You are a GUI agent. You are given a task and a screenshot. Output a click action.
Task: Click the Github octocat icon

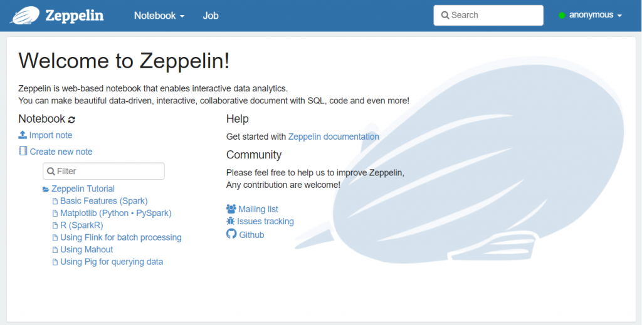coord(231,235)
